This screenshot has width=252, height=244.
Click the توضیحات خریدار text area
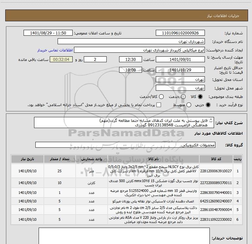click(124, 236)
